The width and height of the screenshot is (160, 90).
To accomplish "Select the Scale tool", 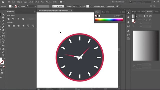I will click(3, 33).
